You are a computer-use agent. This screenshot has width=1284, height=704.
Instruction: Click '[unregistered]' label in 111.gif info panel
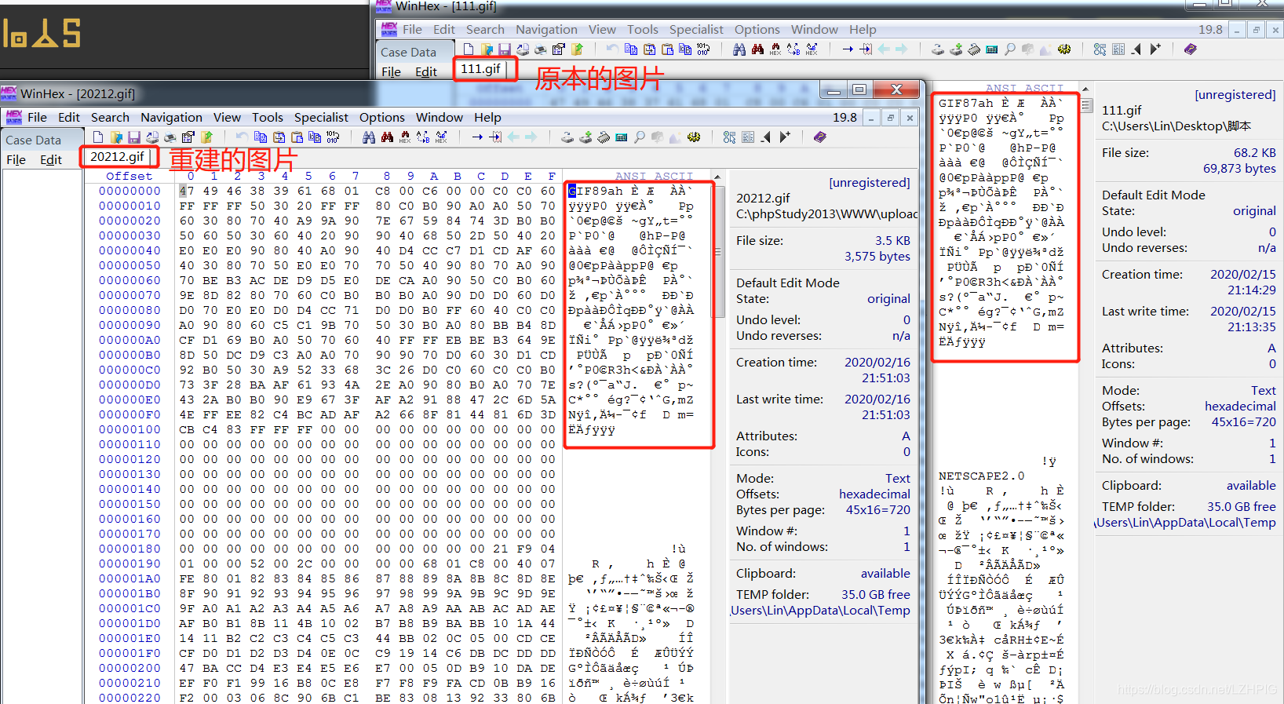pos(1235,95)
